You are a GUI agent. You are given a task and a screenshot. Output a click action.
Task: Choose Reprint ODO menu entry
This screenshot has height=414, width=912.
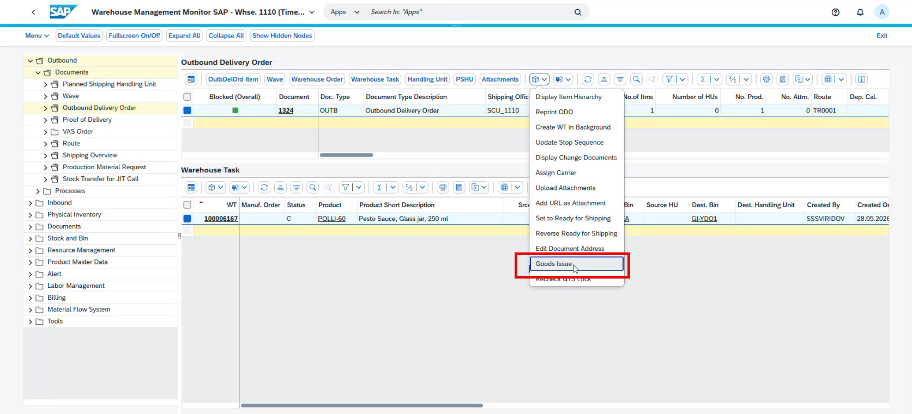(x=577, y=112)
